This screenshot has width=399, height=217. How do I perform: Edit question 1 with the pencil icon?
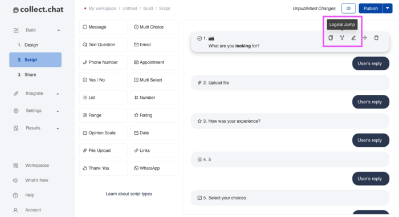pos(353,38)
